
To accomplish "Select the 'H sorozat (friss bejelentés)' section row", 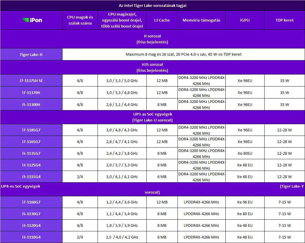I will tap(153, 39).
